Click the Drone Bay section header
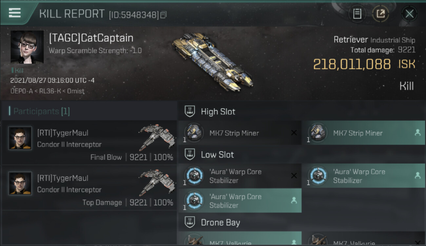426x246 pixels. click(x=302, y=222)
